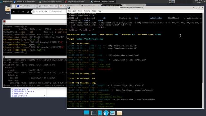The image size is (206, 116).
Task: Open the Terminal menu in the terminal menu bar
Action: tap(87, 11)
